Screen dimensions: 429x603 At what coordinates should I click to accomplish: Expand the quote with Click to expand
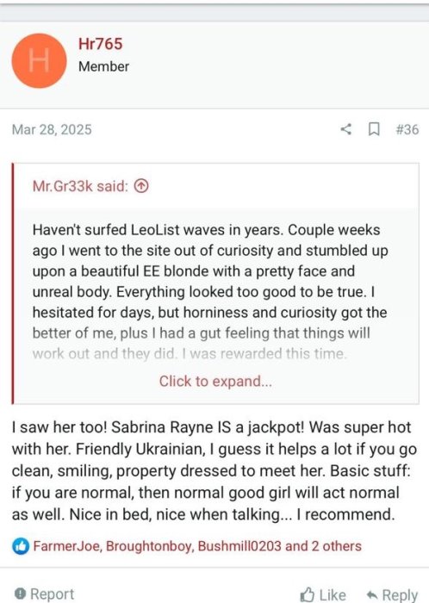pos(215,381)
